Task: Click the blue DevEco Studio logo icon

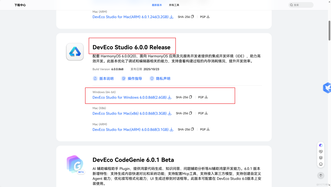Action: tap(75, 52)
